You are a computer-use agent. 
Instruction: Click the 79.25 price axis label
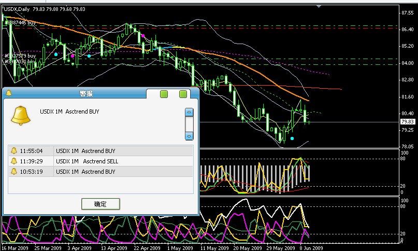tap(407, 130)
